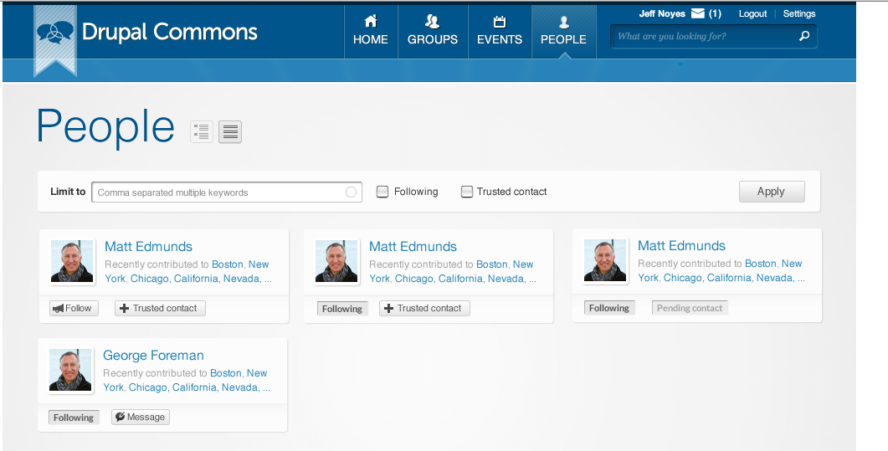
Task: Click the 'Limit to' keywords input field
Action: 227,192
